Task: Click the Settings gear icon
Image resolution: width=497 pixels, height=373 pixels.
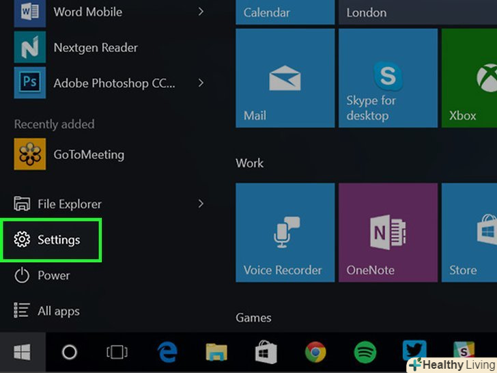Action: [22, 239]
